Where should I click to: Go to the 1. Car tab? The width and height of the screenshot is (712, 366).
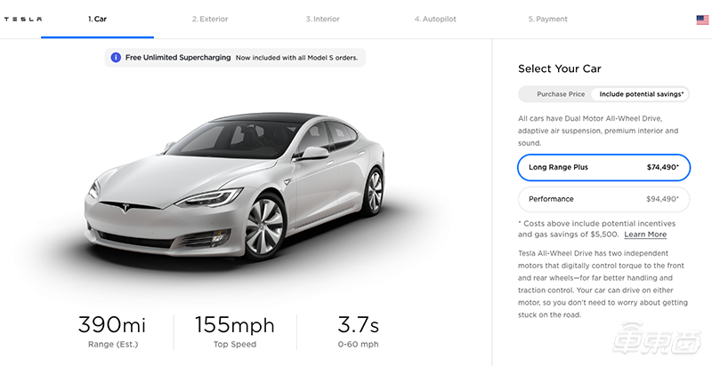[97, 19]
